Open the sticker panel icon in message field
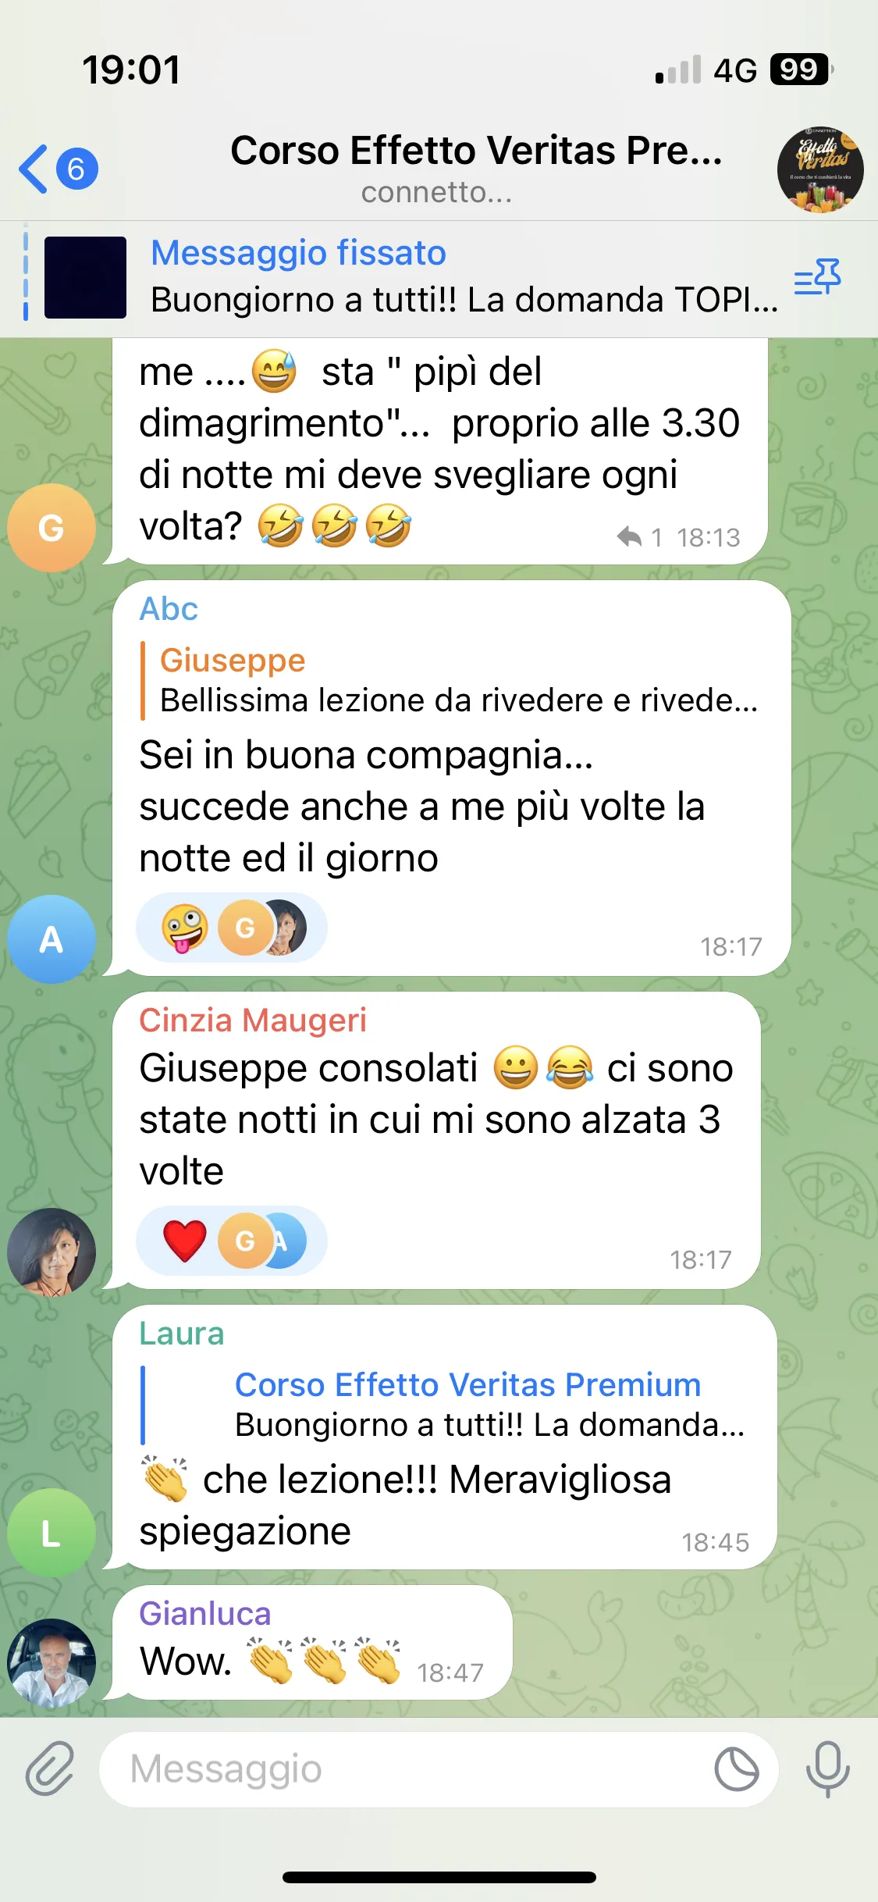Image resolution: width=878 pixels, height=1902 pixels. coord(737,1768)
